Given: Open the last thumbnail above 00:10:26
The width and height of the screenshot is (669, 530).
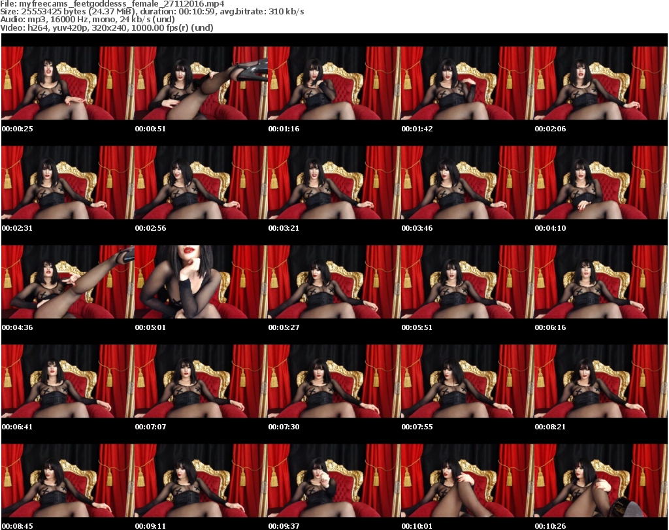Looking at the screenshot, I should coord(601,480).
